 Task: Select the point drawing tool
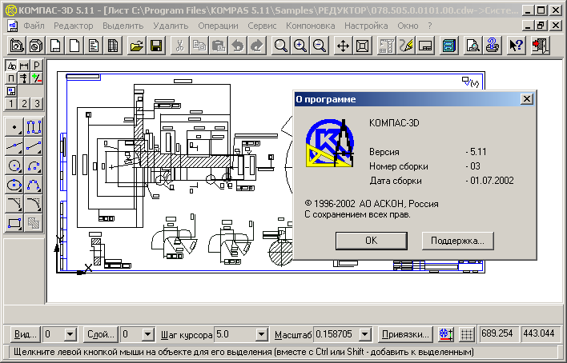(x=14, y=127)
